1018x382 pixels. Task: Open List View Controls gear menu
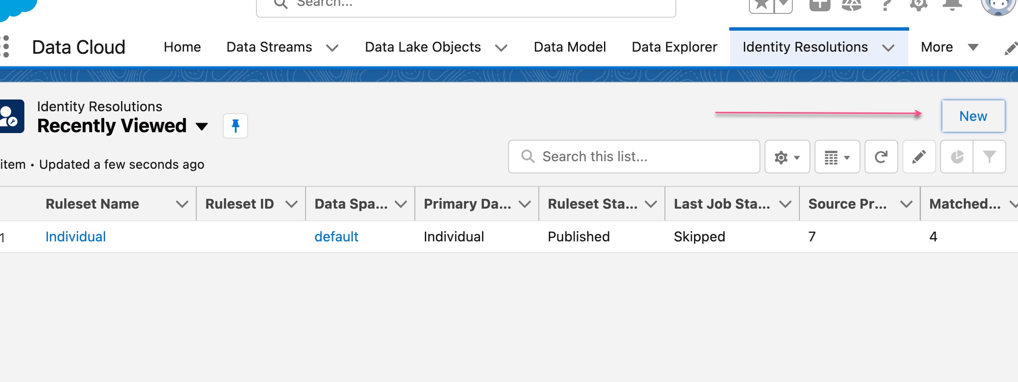787,157
